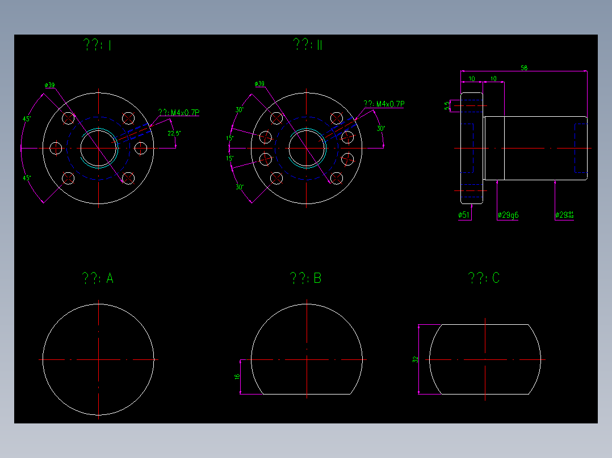Click the section label "??: B"
612x458 pixels.
pos(306,278)
